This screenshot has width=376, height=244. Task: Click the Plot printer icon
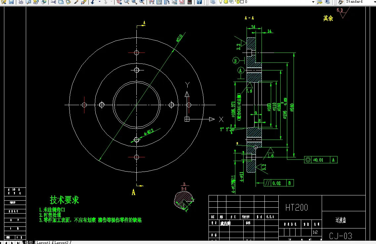(21, 2)
